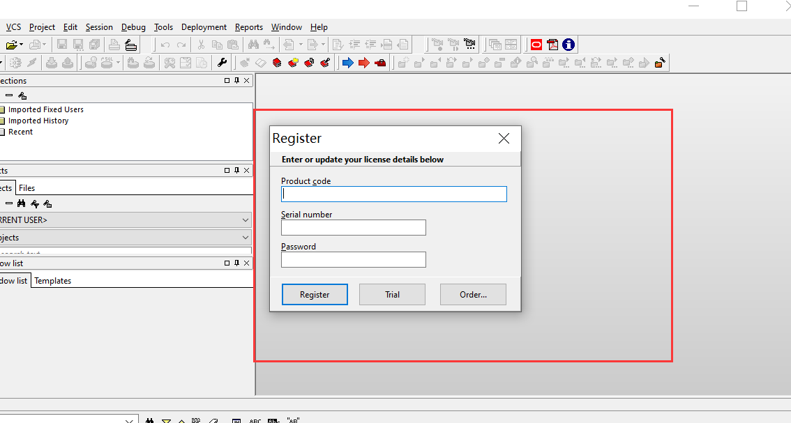Focus the Product code field
This screenshot has height=423, width=791.
[394, 194]
